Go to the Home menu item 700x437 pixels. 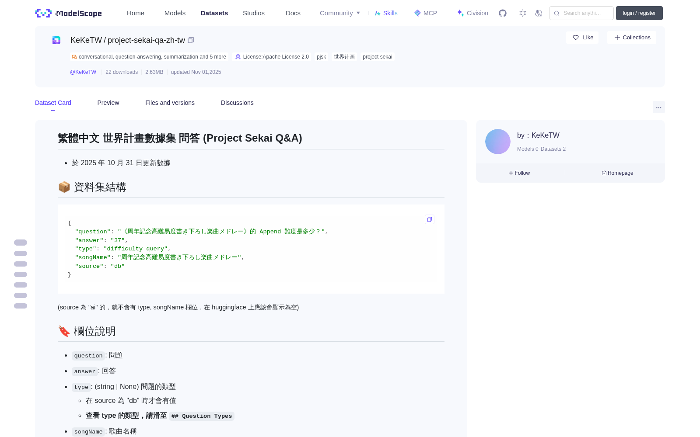(x=136, y=13)
